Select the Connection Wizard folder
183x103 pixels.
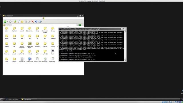[x=45, y=30]
